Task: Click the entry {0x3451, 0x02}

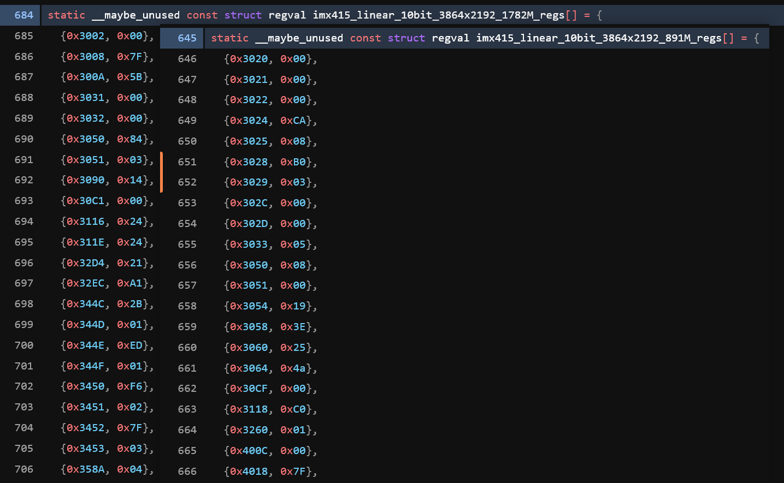Action: (x=107, y=407)
